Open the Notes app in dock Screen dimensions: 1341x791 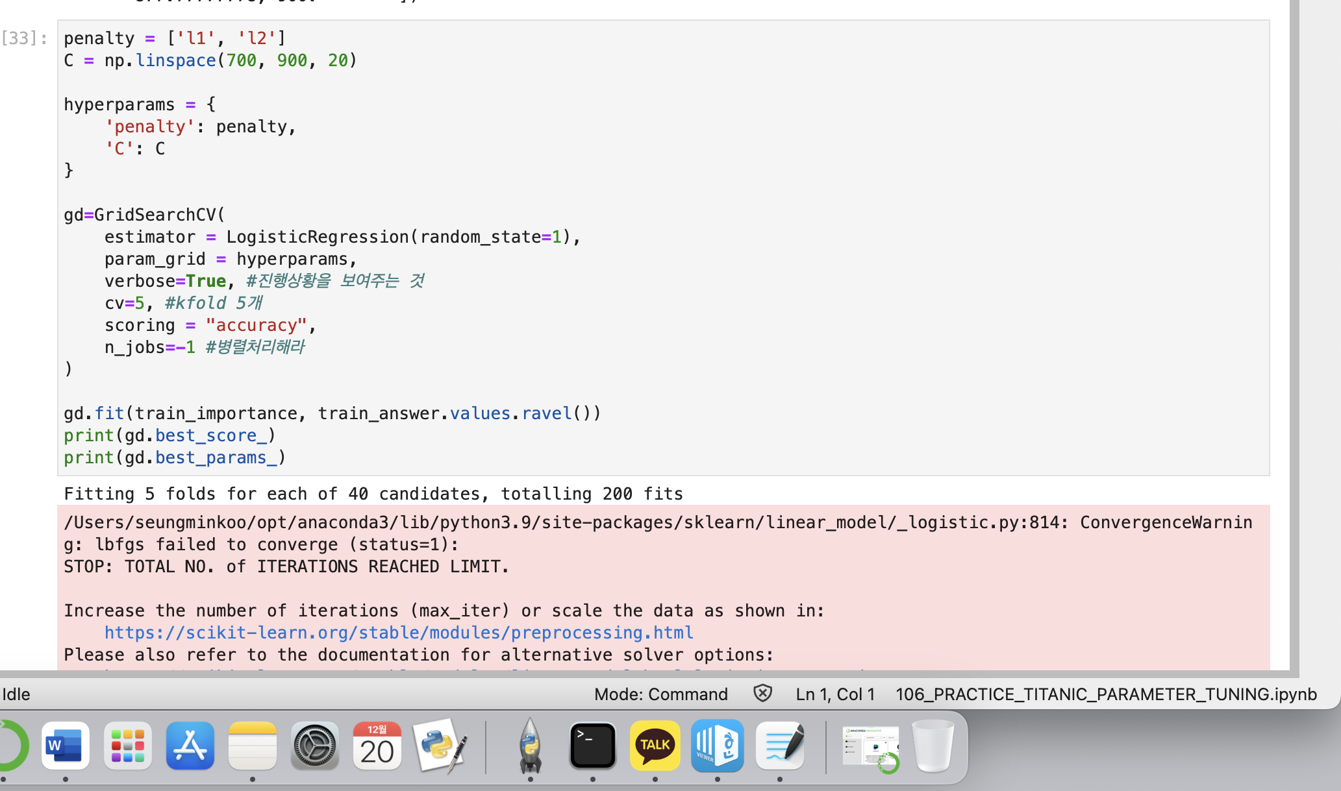point(253,746)
